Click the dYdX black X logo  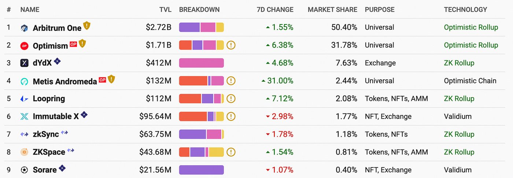click(24, 63)
